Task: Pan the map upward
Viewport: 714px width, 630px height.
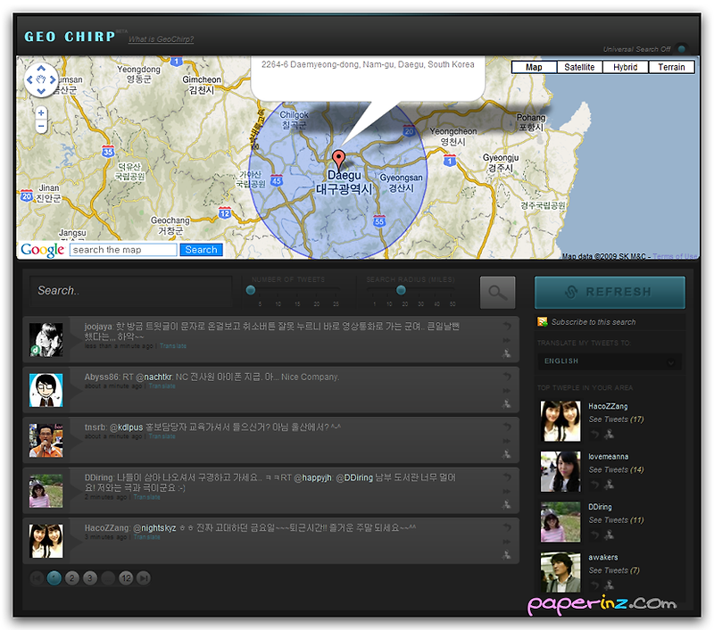Action: pos(41,69)
